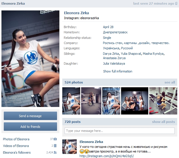Click see all in photos header
Screen dimensions: 179x158
pyautogui.click(x=170, y=82)
